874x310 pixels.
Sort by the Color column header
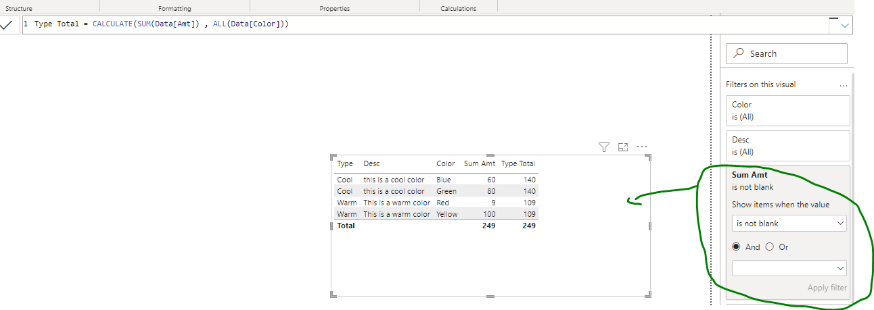click(x=446, y=163)
